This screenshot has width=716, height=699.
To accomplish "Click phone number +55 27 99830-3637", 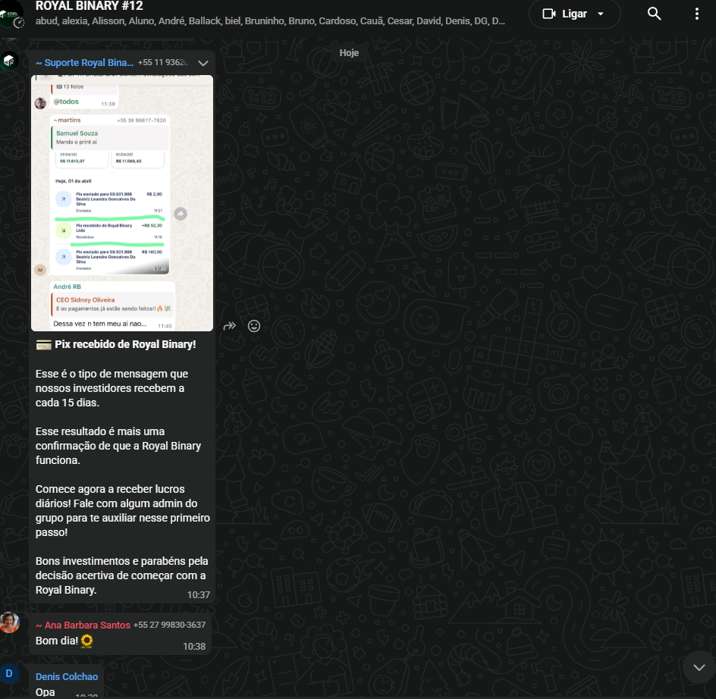I will [169, 625].
